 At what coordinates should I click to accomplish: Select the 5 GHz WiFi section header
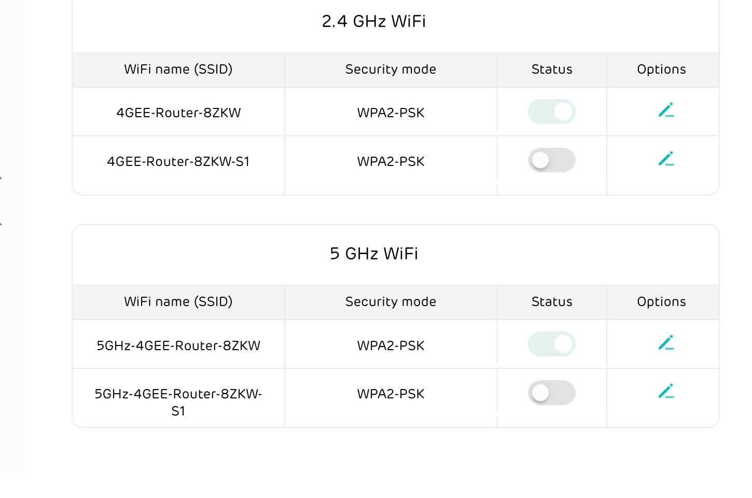tap(374, 254)
